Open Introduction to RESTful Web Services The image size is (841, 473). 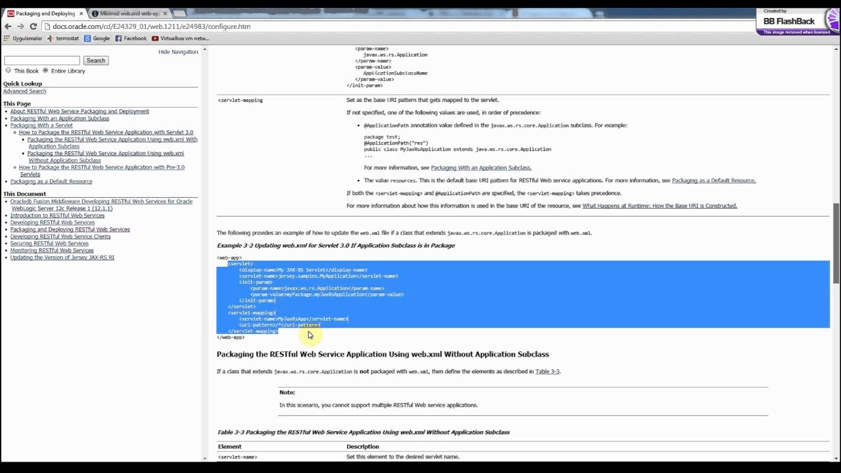pyautogui.click(x=57, y=215)
